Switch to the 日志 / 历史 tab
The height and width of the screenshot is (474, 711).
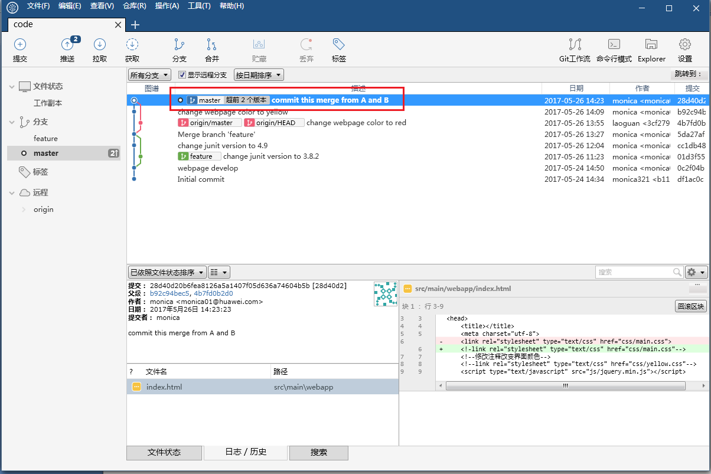coord(246,452)
